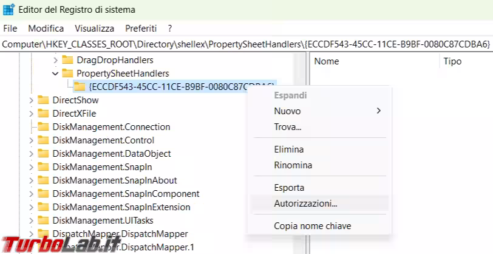The width and height of the screenshot is (493, 254).
Task: Select DiskManagement.UITasks key
Action: [103, 221]
